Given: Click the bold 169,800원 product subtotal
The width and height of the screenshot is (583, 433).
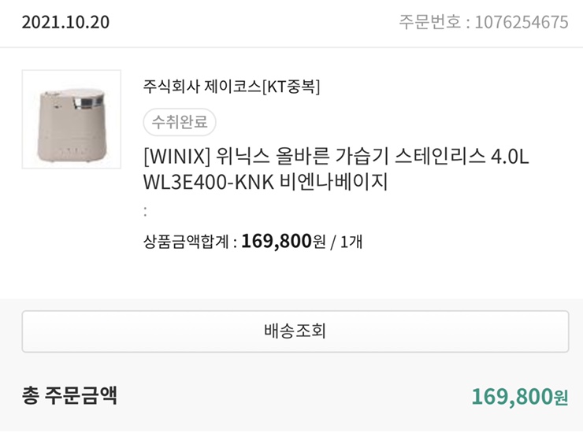Looking at the screenshot, I should coord(284,241).
